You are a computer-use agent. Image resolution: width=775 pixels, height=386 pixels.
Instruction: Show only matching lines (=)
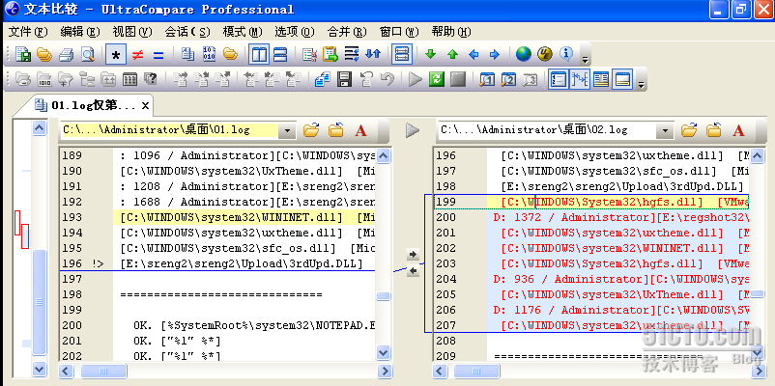[x=158, y=54]
